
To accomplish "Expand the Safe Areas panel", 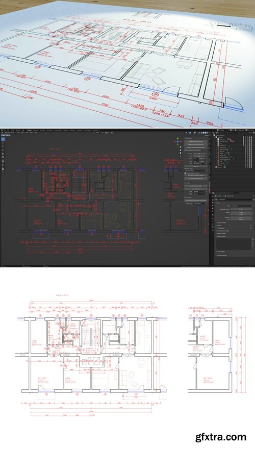I will point(221,228).
